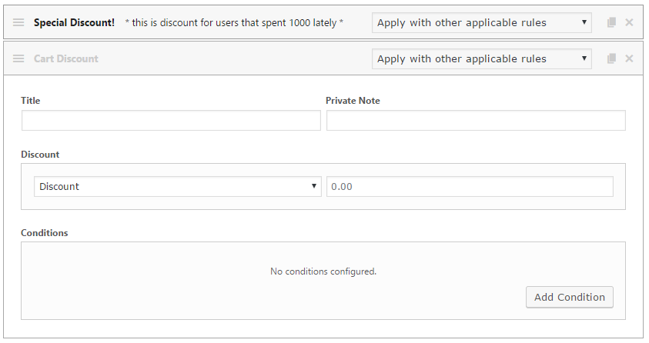Click the No conditions configured message

tap(323, 271)
